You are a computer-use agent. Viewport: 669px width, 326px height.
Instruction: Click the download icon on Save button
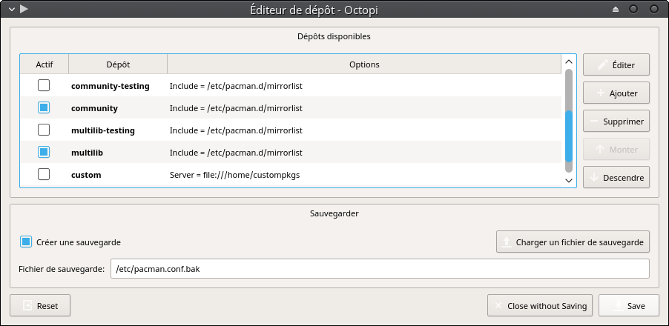coord(617,305)
